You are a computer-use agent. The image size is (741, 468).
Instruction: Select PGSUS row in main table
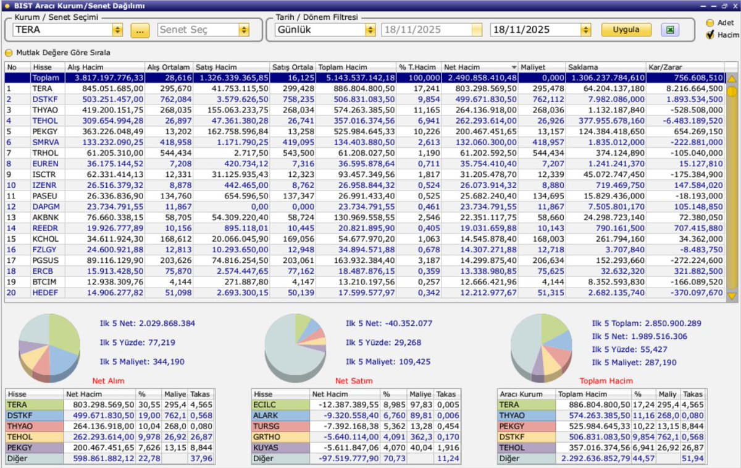(364, 260)
